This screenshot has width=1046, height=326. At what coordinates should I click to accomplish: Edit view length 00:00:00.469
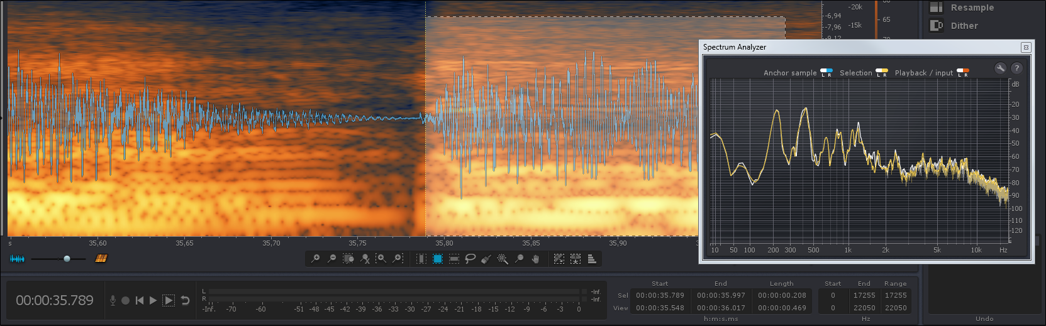pos(782,308)
